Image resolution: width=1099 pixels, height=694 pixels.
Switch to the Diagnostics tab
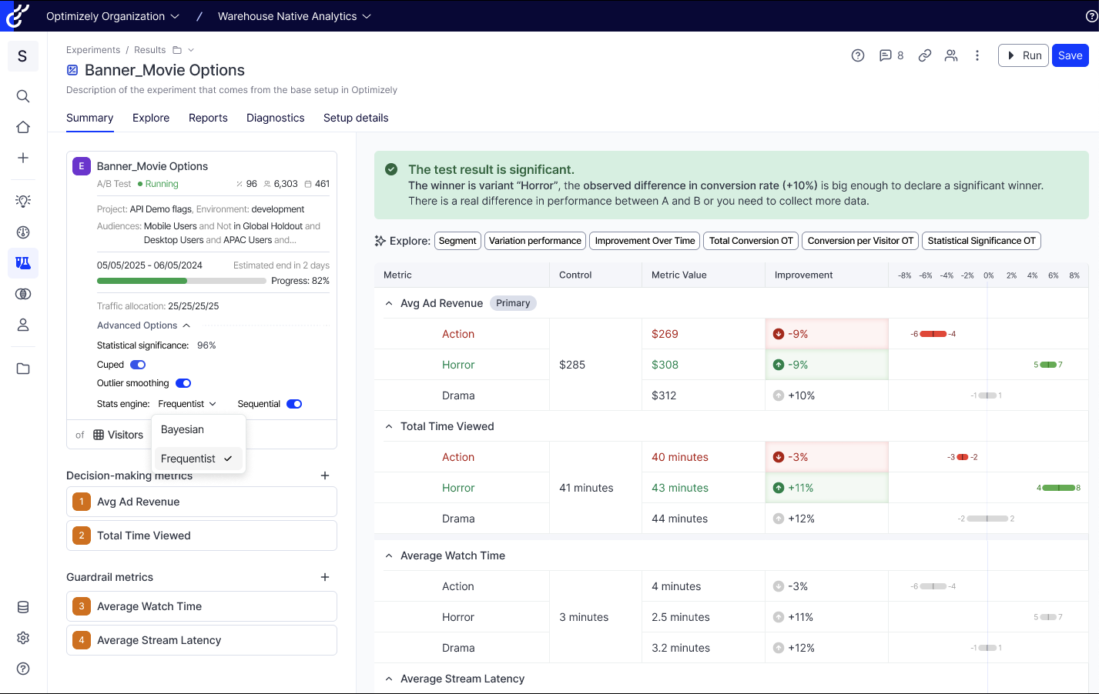275,118
